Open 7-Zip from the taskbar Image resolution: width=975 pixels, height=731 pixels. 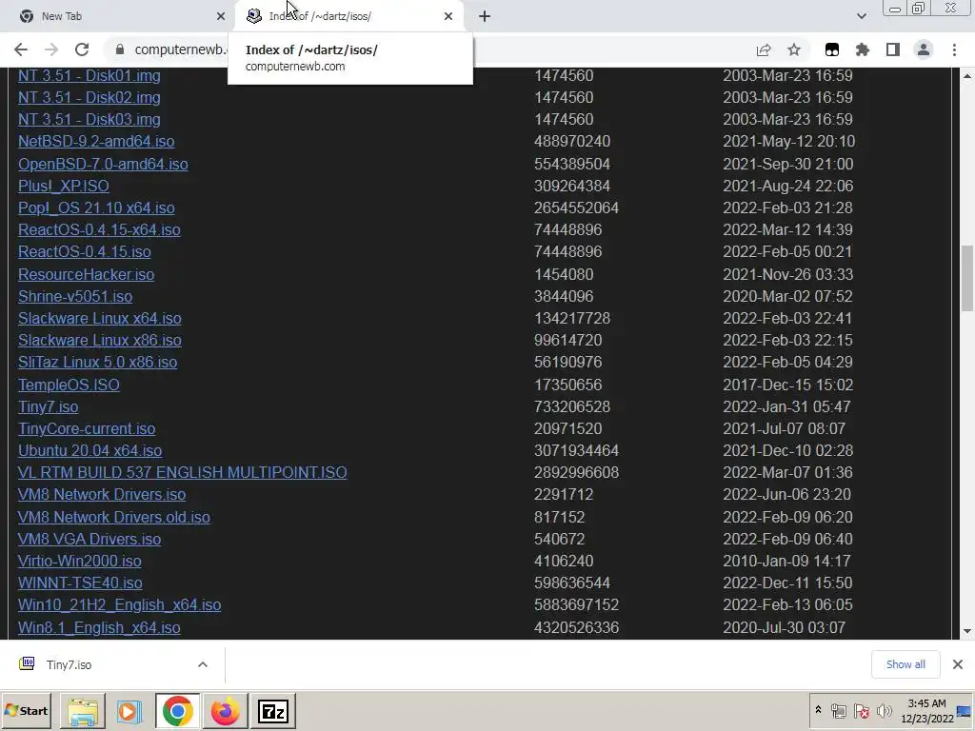(273, 711)
